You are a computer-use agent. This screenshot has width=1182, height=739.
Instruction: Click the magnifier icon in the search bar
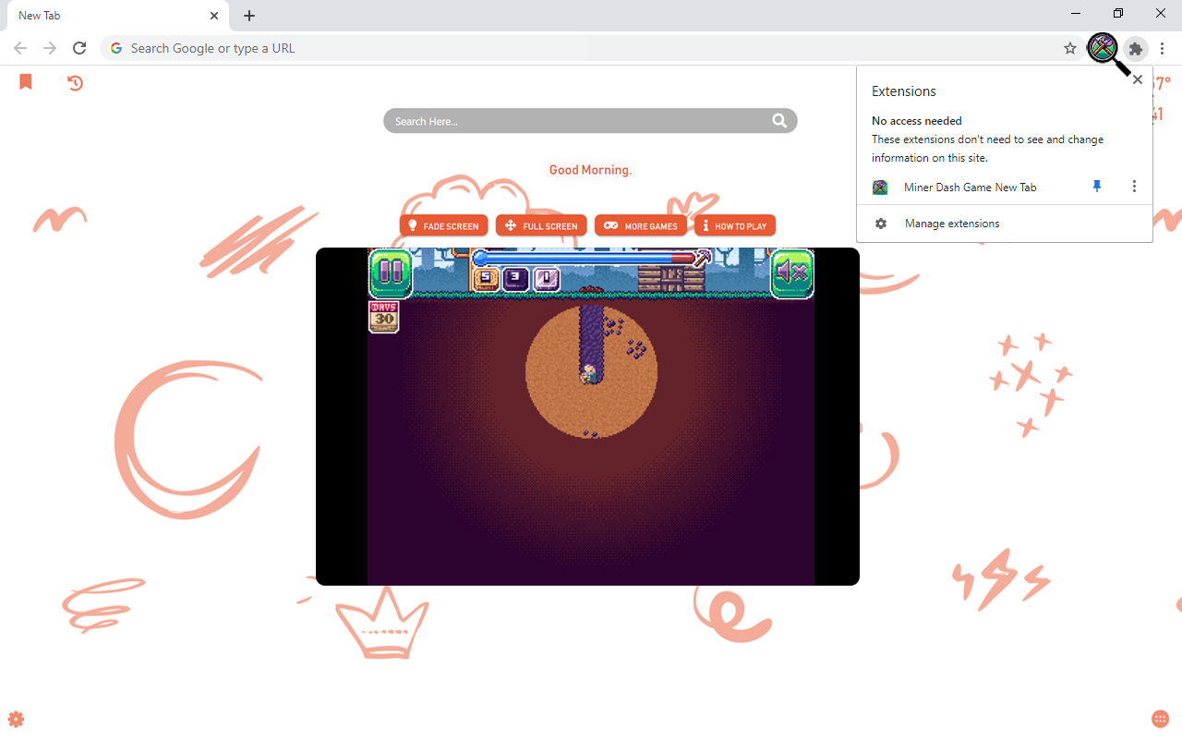tap(780, 121)
